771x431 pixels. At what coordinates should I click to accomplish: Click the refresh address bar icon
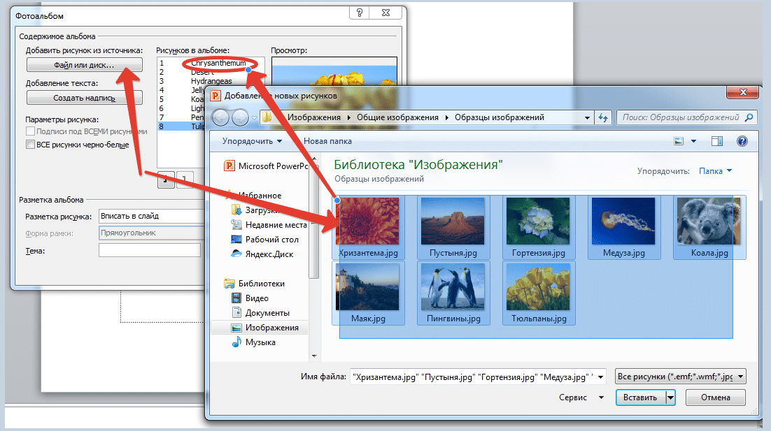(x=603, y=117)
